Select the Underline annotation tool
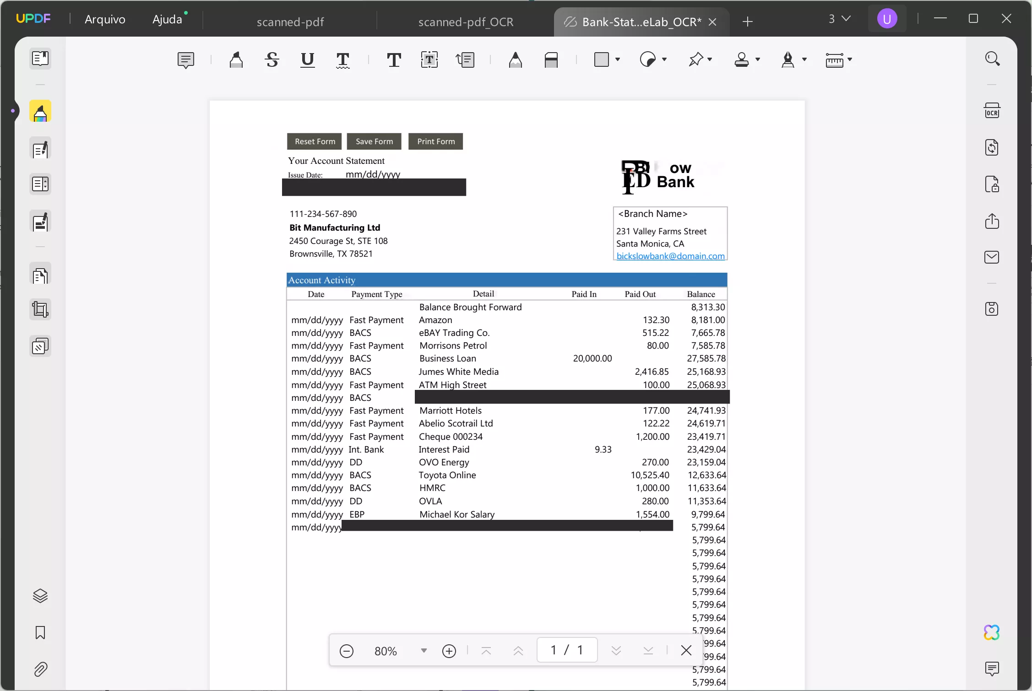This screenshot has height=691, width=1032. (x=307, y=60)
